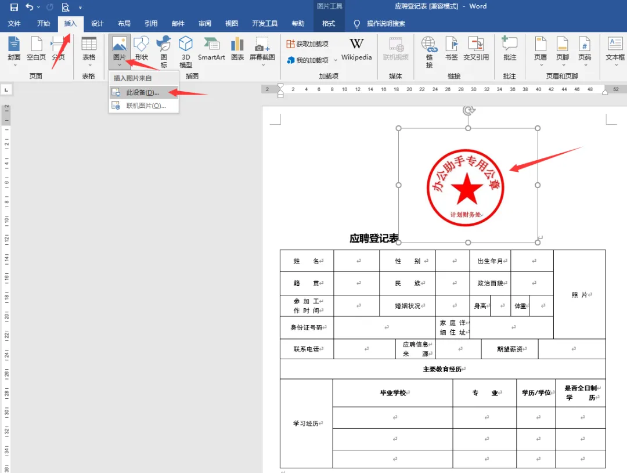Expand the 我的加载项 dropdown arrow
The height and width of the screenshot is (473, 627).
point(336,60)
